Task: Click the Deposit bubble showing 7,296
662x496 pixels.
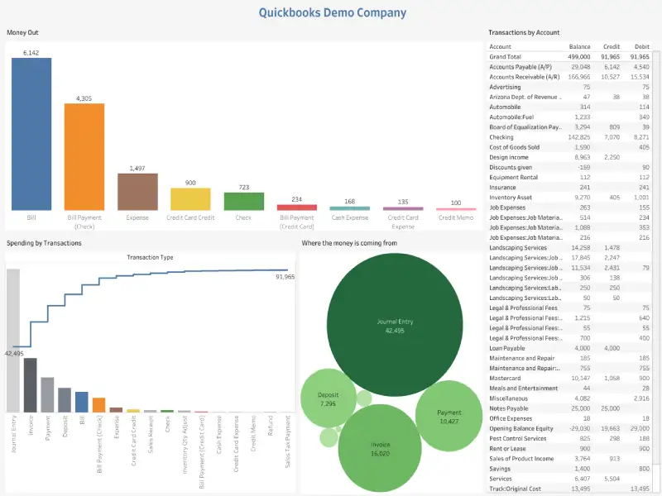Action: [x=329, y=398]
